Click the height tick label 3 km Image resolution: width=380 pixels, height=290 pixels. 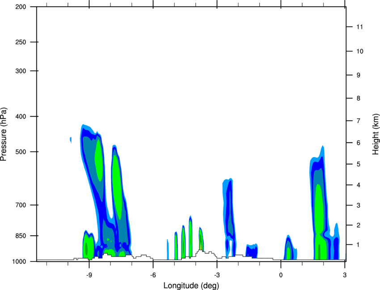(359, 205)
